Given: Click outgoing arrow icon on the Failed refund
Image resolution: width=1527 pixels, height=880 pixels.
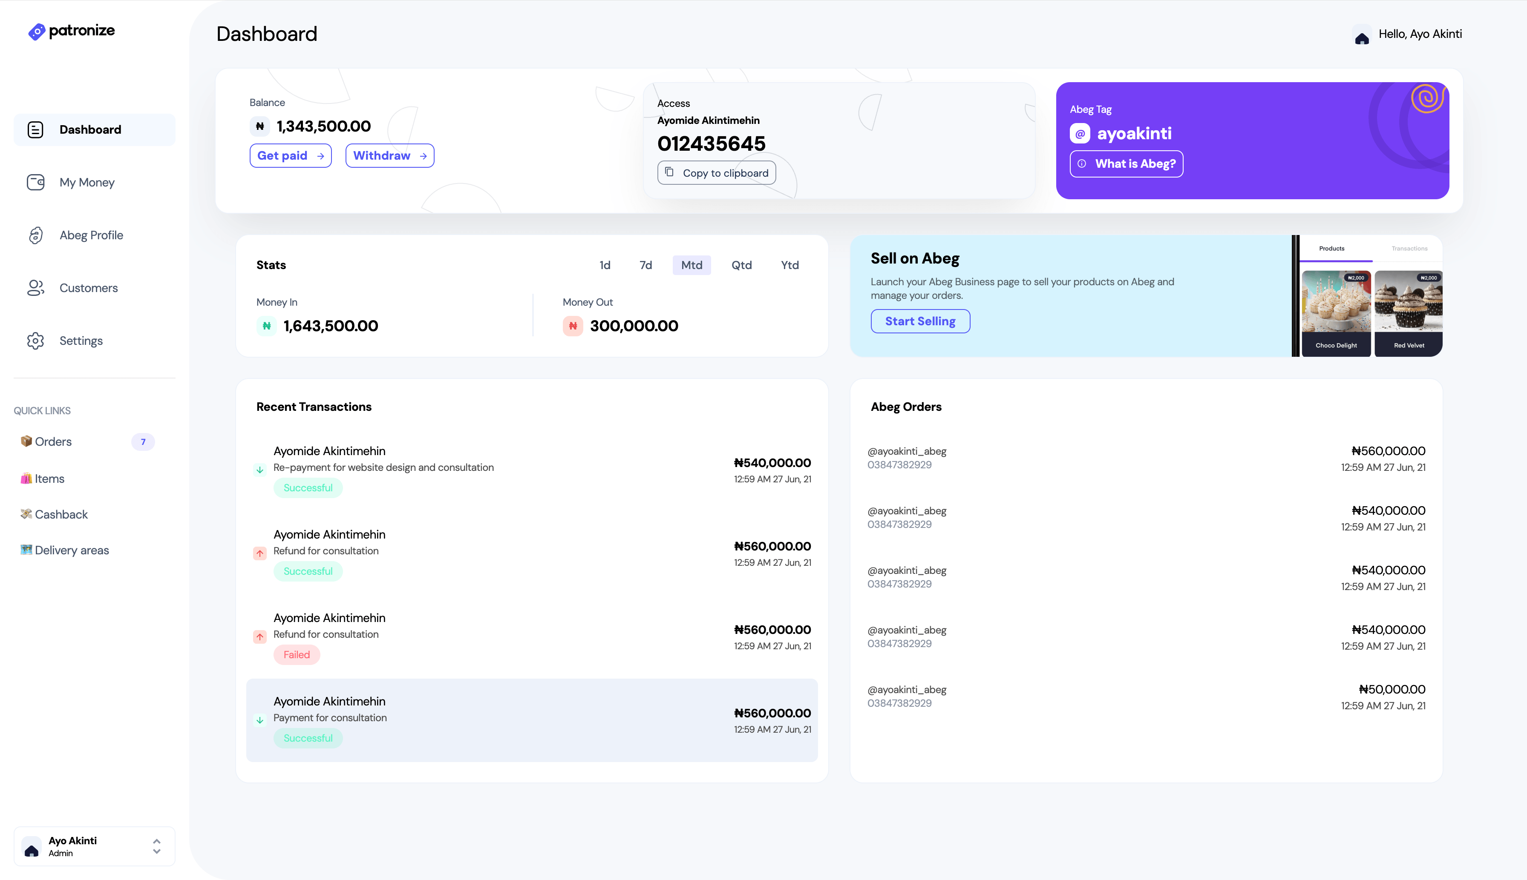Looking at the screenshot, I should (259, 636).
